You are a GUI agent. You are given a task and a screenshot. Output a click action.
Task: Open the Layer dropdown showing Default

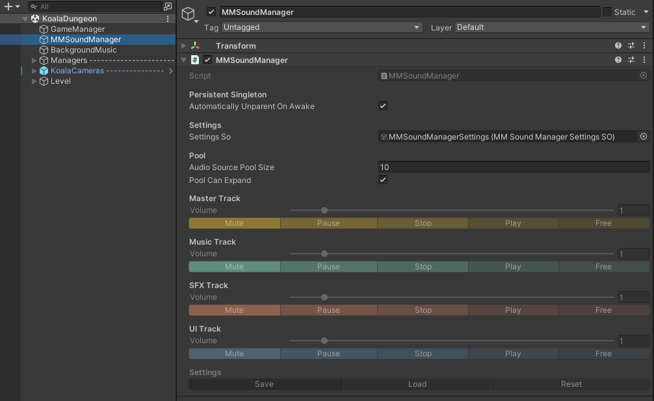tap(552, 27)
